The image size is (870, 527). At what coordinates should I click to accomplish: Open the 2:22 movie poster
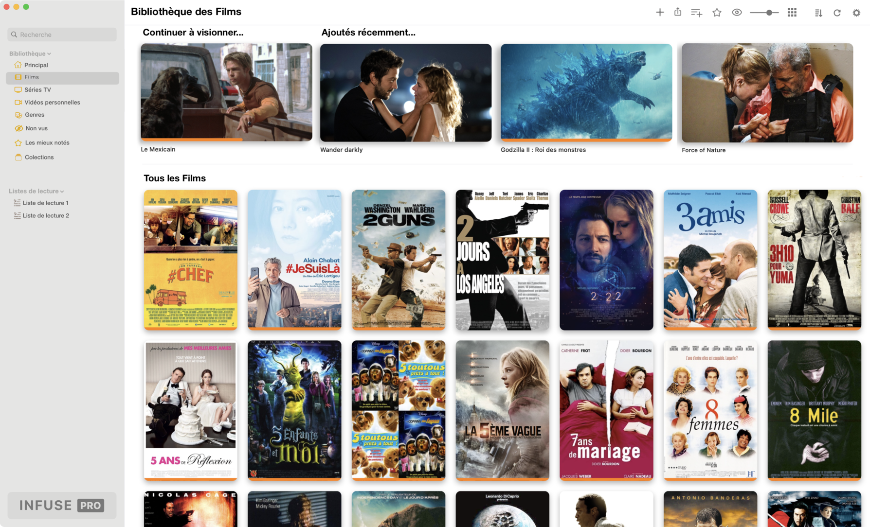click(606, 260)
